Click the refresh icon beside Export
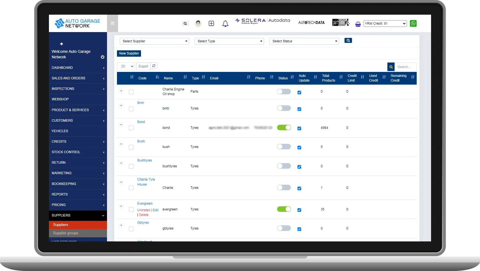Screen dimensions: 480x271 (x=154, y=66)
